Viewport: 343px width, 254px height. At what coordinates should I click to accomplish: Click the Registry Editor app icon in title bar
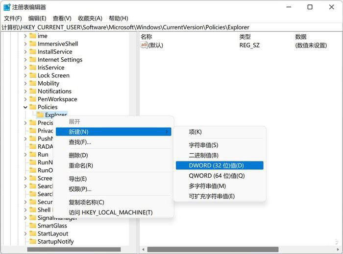click(x=7, y=7)
